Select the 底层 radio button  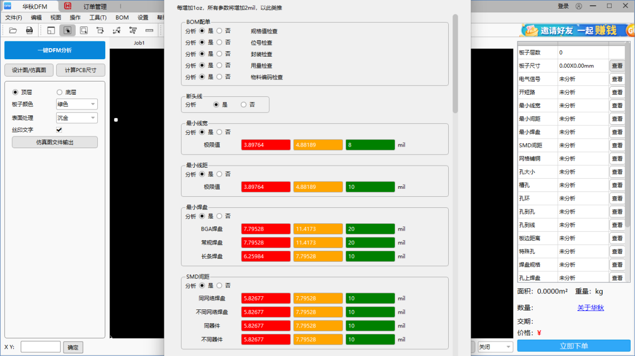pyautogui.click(x=59, y=92)
